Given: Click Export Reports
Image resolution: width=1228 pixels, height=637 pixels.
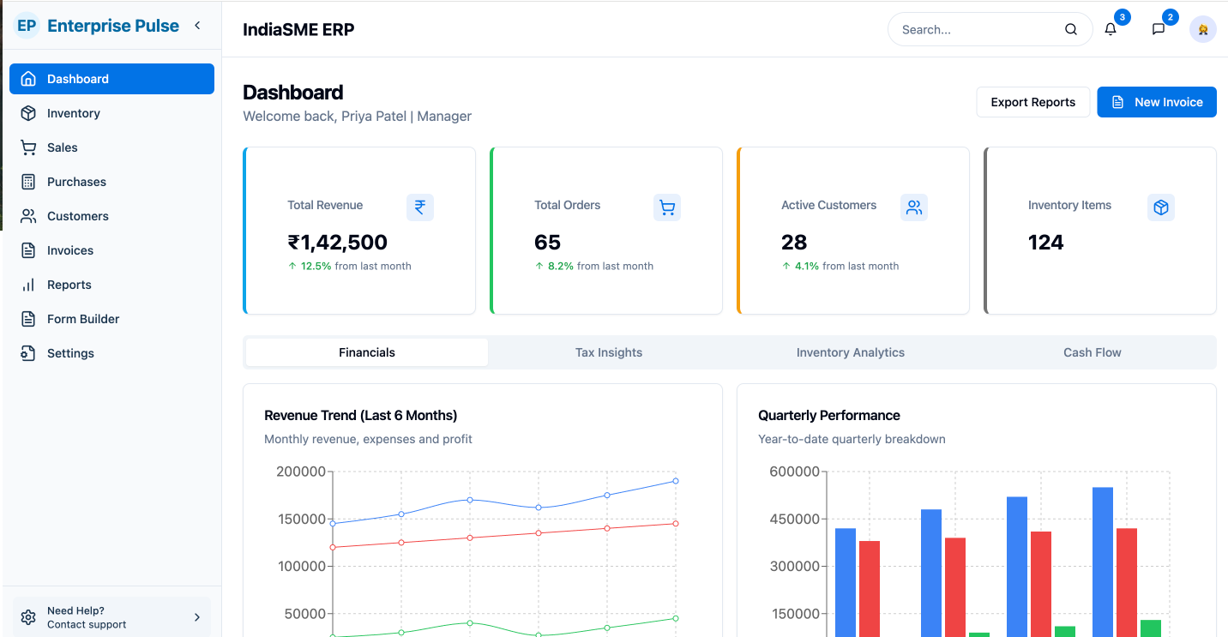Looking at the screenshot, I should (1032, 101).
